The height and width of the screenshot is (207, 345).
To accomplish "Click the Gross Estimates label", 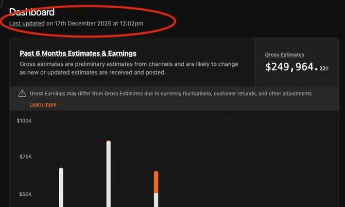I will [x=284, y=55].
